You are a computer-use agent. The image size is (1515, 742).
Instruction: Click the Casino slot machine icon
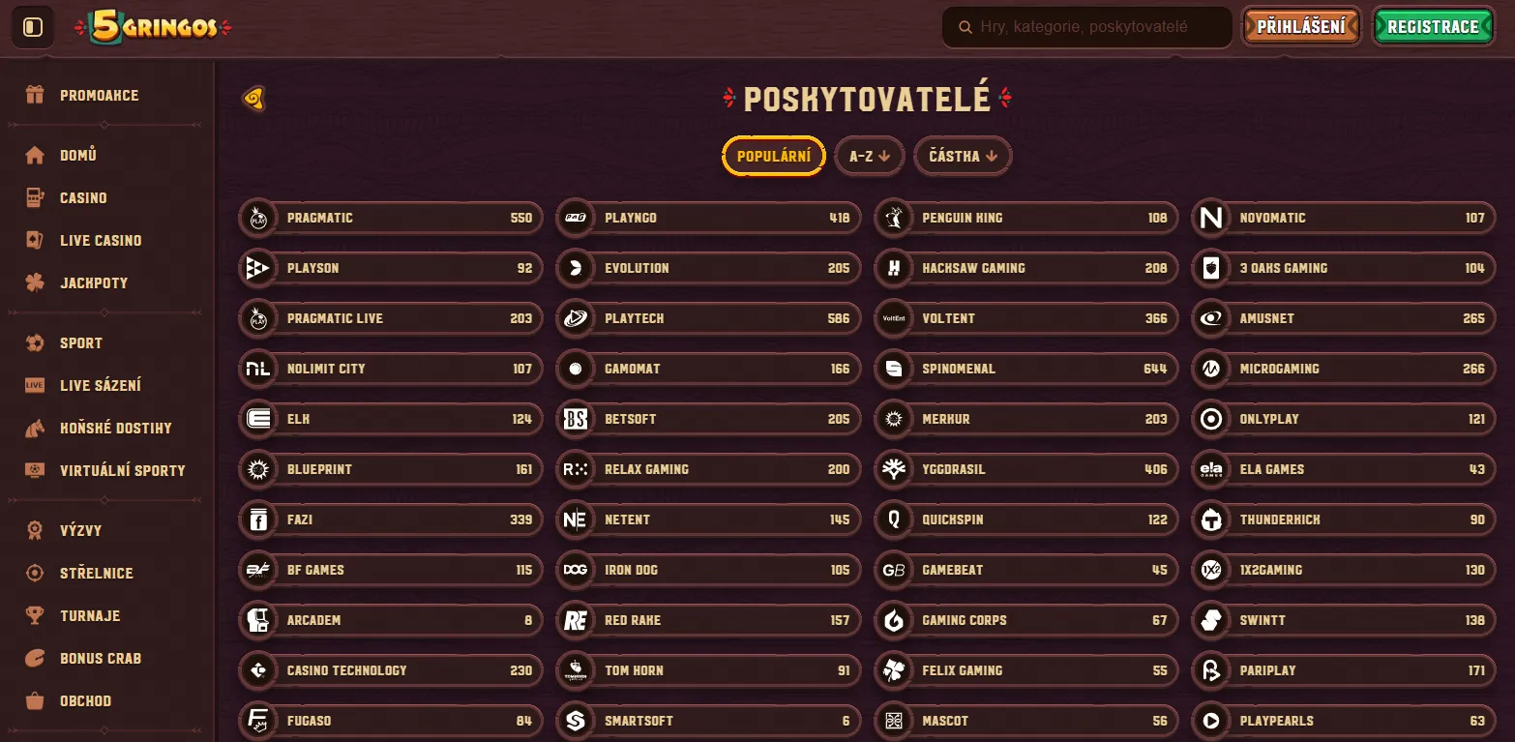tap(35, 197)
